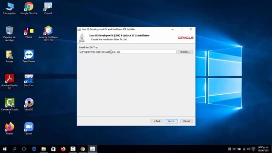Image resolution: width=272 pixels, height=153 pixels.
Task: Open Acrobat Reader DC shortcut
Action: pos(9,82)
